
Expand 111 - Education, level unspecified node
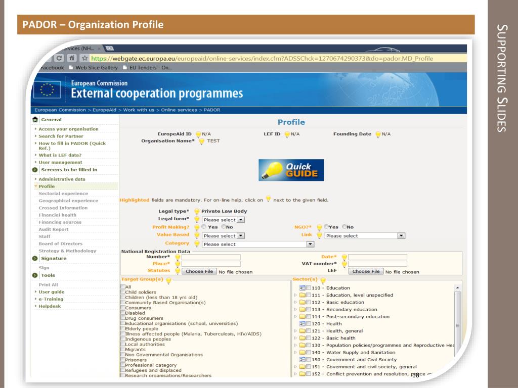click(295, 295)
